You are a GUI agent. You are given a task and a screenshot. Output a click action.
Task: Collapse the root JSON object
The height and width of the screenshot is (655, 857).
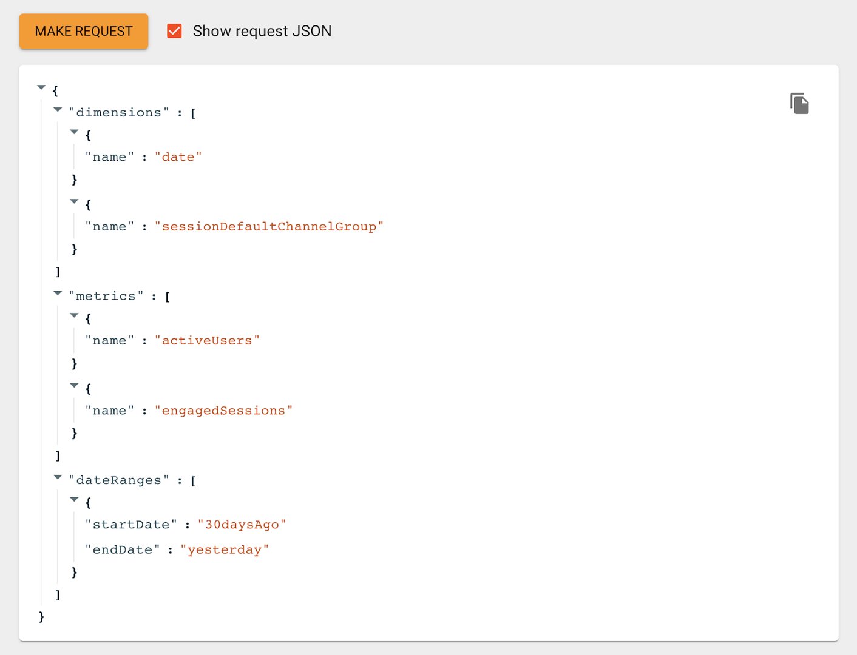pos(41,87)
